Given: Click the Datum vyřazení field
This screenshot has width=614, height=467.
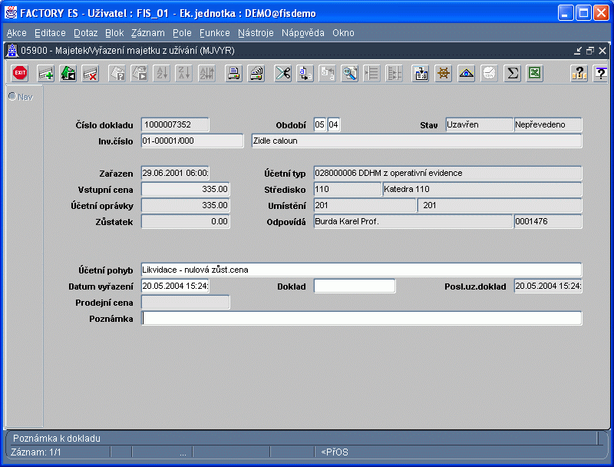Looking at the screenshot, I should pyautogui.click(x=175, y=286).
